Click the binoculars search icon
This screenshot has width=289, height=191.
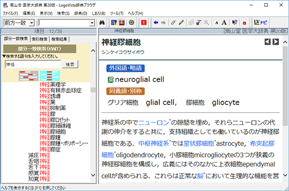coord(102,23)
